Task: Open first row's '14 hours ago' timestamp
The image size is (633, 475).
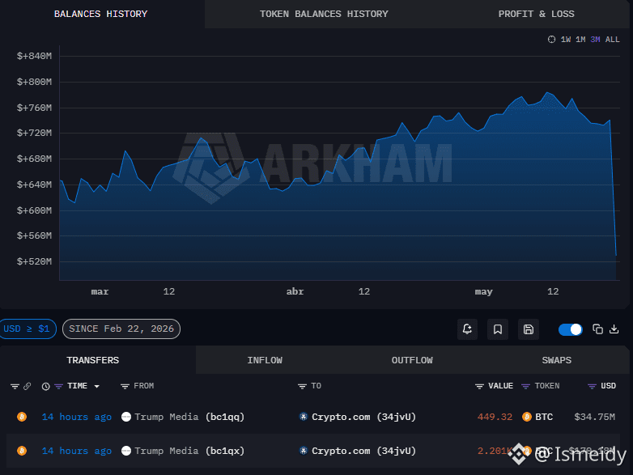Action: tap(77, 417)
